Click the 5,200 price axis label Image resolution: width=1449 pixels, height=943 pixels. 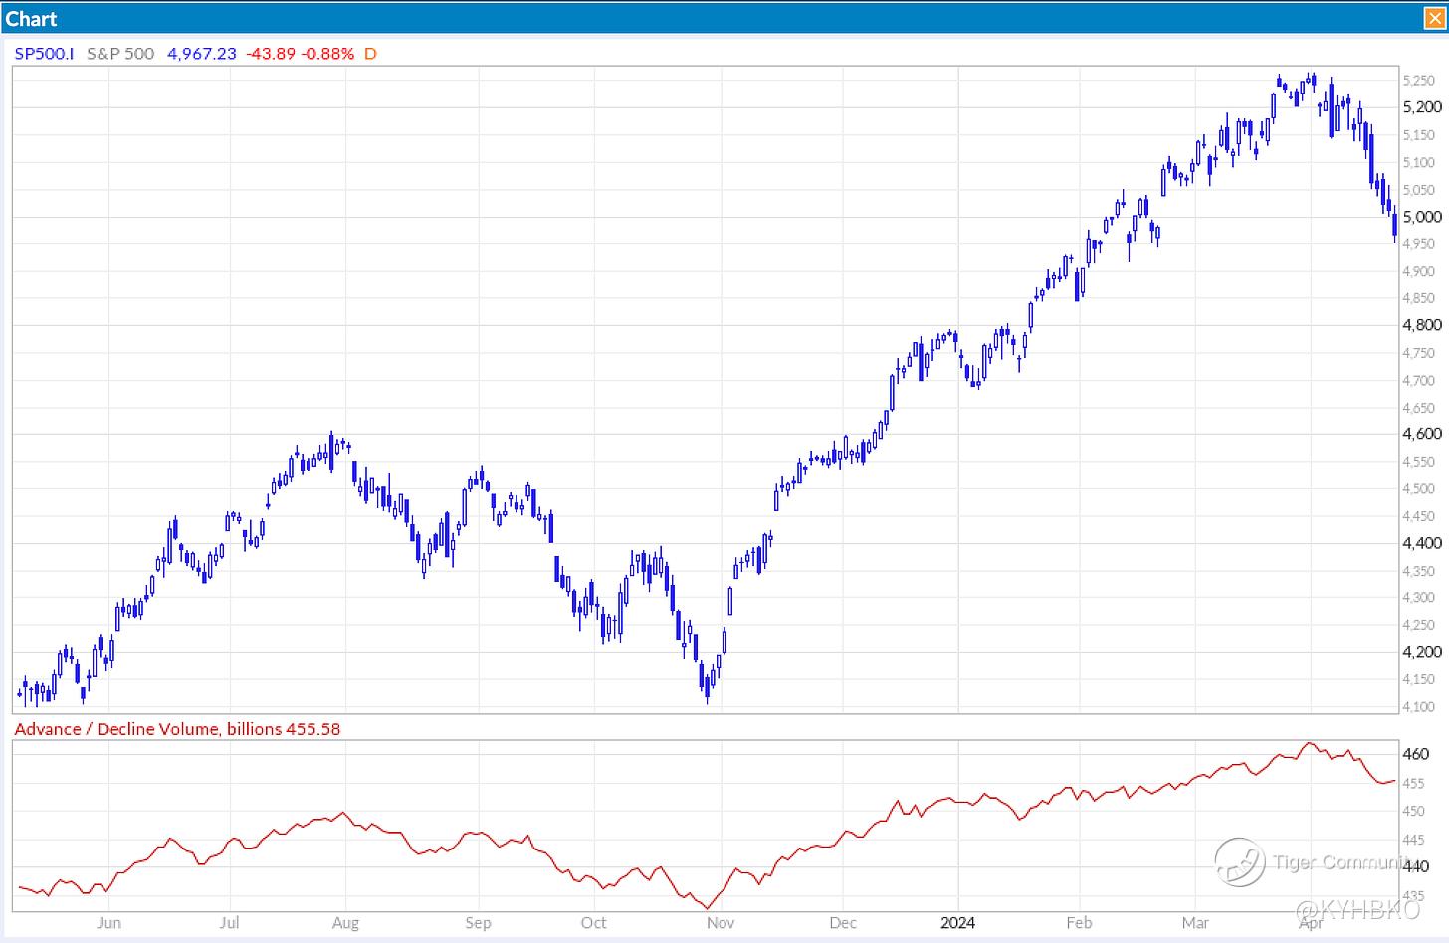pos(1422,107)
